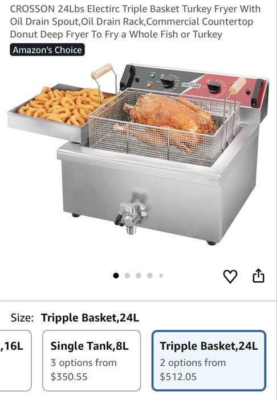Image resolution: width=277 pixels, height=400 pixels.
Task: Open the '3 options from $350.55' text
Action: [83, 370]
